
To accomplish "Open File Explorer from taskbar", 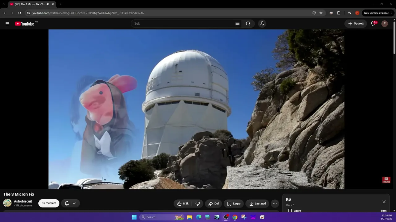I will [x=190, y=217].
